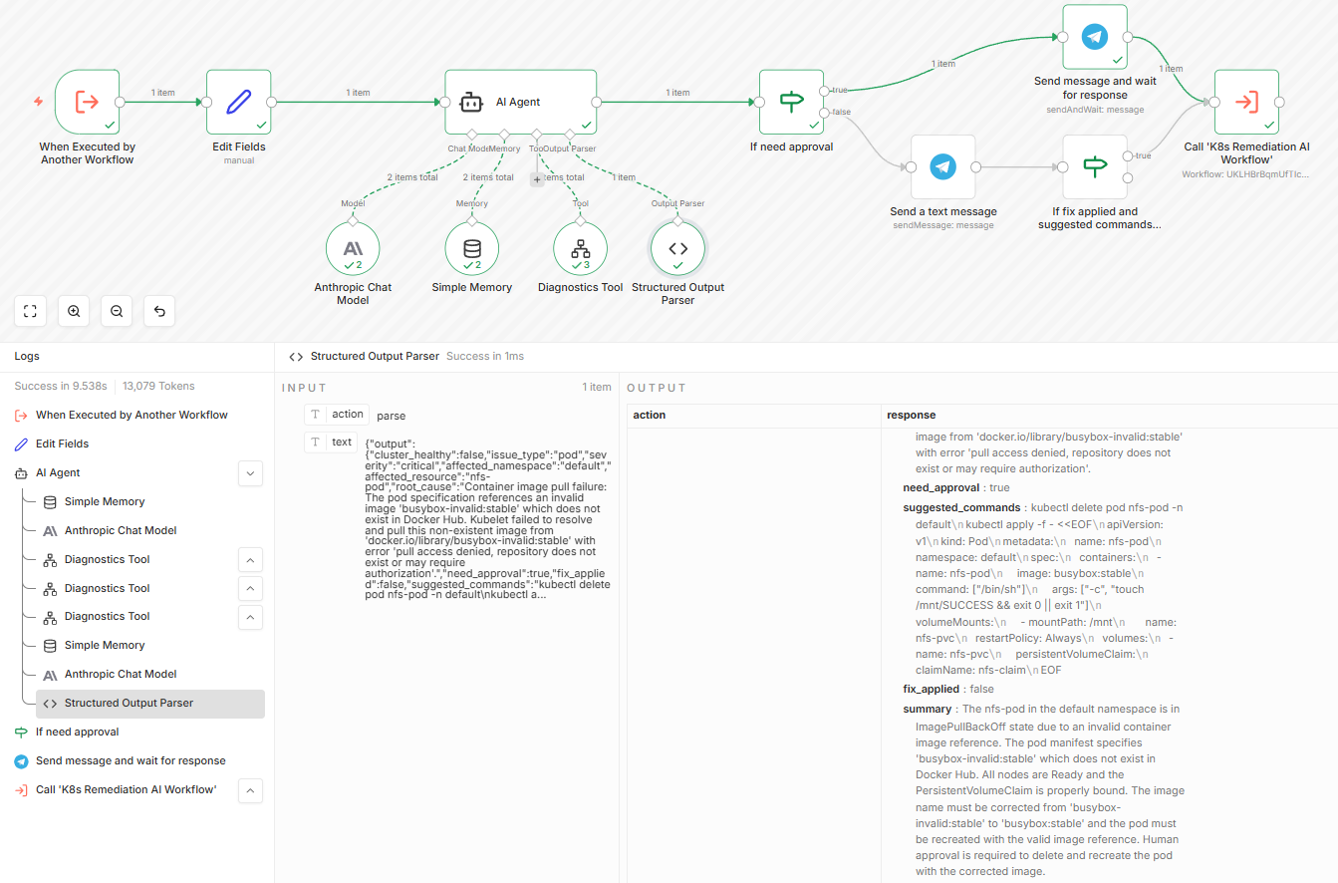The height and width of the screenshot is (883, 1338).
Task: Open the 'Send message and wait for response' node
Action: tap(1095, 36)
